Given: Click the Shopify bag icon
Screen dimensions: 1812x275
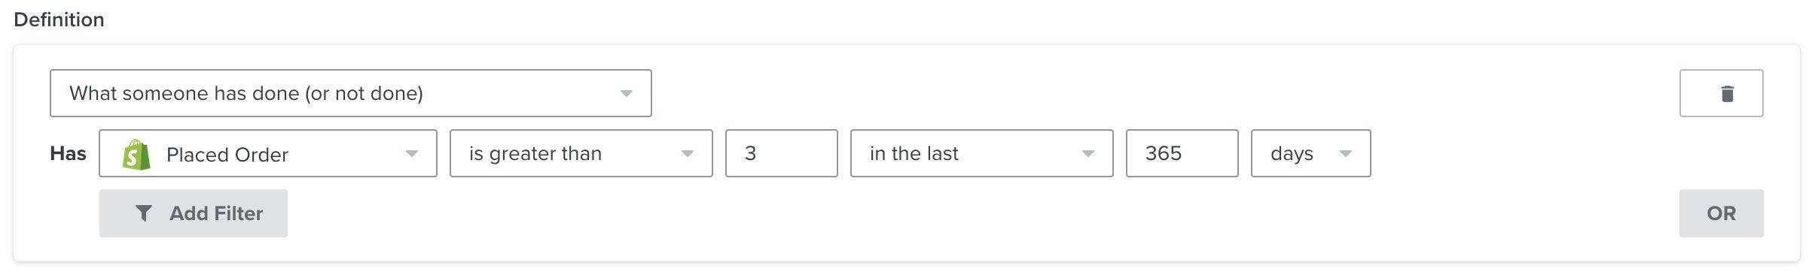Looking at the screenshot, I should (136, 154).
